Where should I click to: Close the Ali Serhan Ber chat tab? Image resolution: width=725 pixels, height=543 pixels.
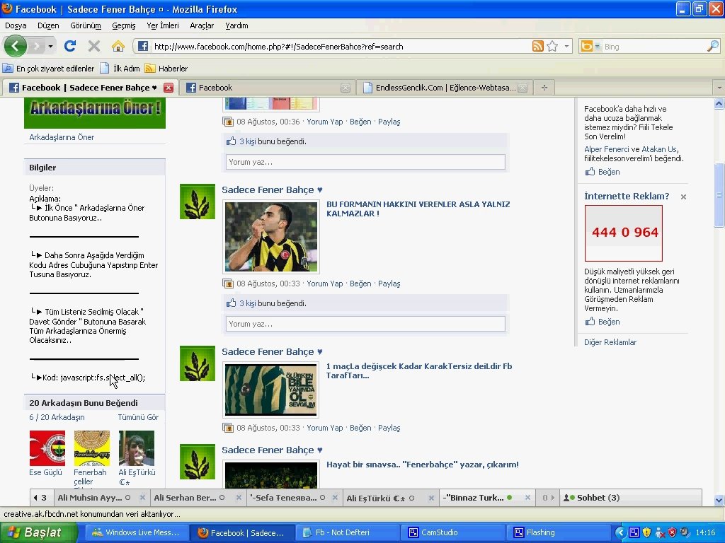point(239,498)
